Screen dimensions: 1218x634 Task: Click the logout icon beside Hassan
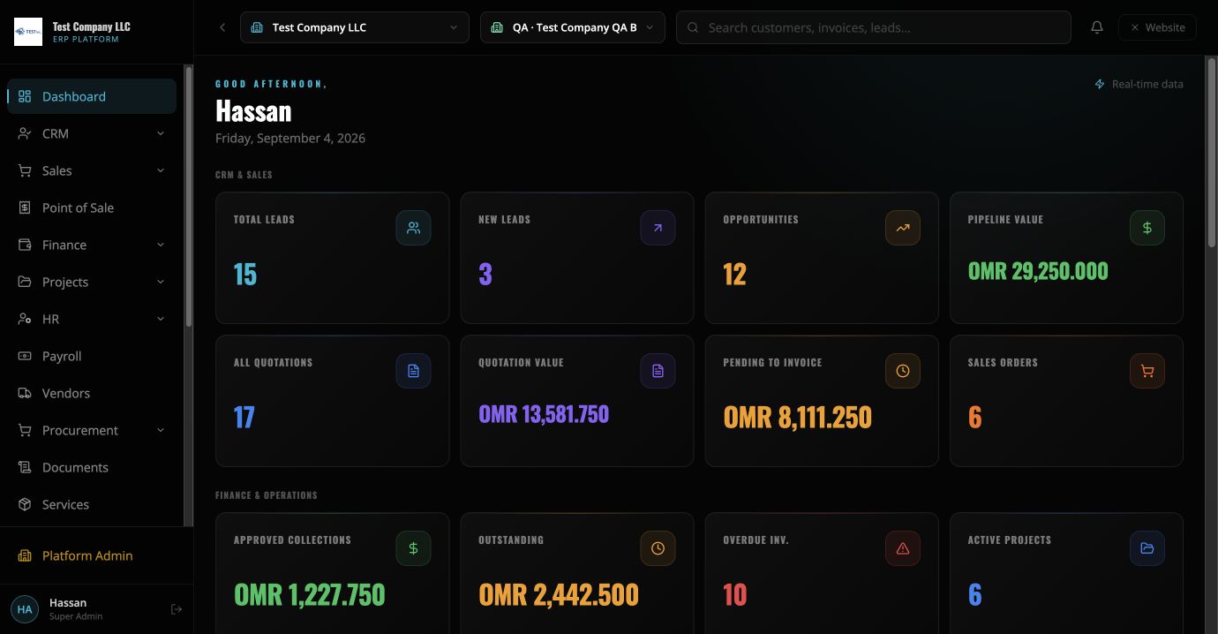(x=177, y=609)
